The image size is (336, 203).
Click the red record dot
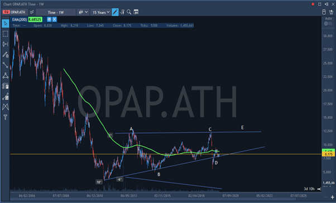click(313, 4)
